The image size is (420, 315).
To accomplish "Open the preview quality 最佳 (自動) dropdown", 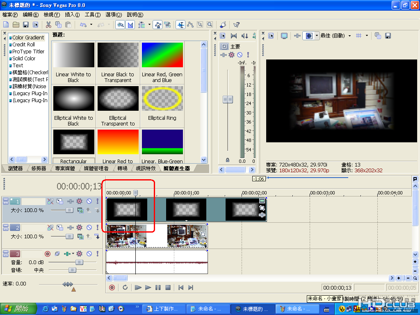I will click(349, 36).
